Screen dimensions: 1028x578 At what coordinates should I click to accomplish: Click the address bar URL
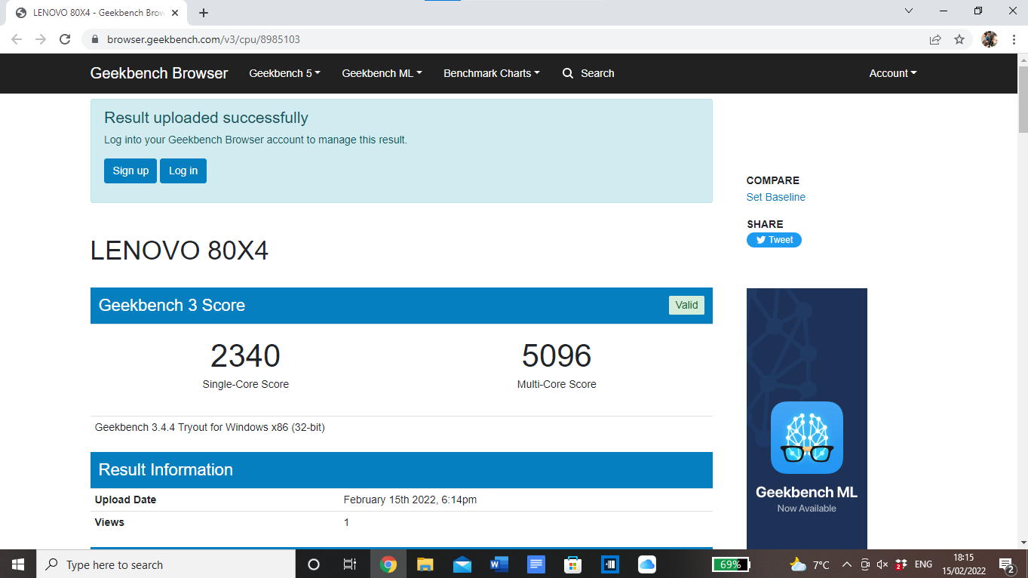(x=204, y=39)
